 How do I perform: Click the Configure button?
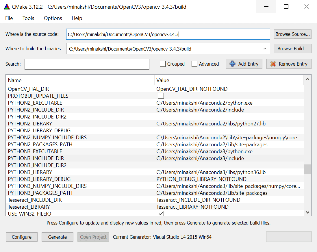click(x=22, y=237)
